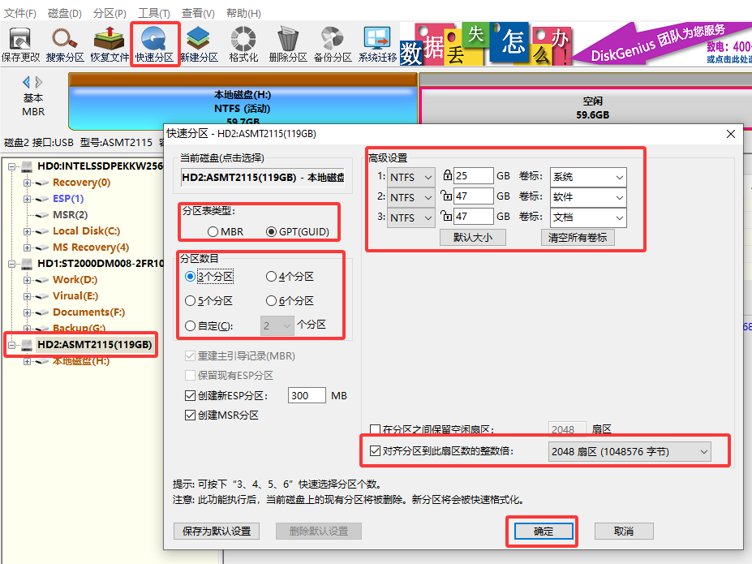The height and width of the screenshot is (564, 752).
Task: Toggle 对齐分区到此扇区数的整数倍 checkbox
Action: pyautogui.click(x=375, y=451)
